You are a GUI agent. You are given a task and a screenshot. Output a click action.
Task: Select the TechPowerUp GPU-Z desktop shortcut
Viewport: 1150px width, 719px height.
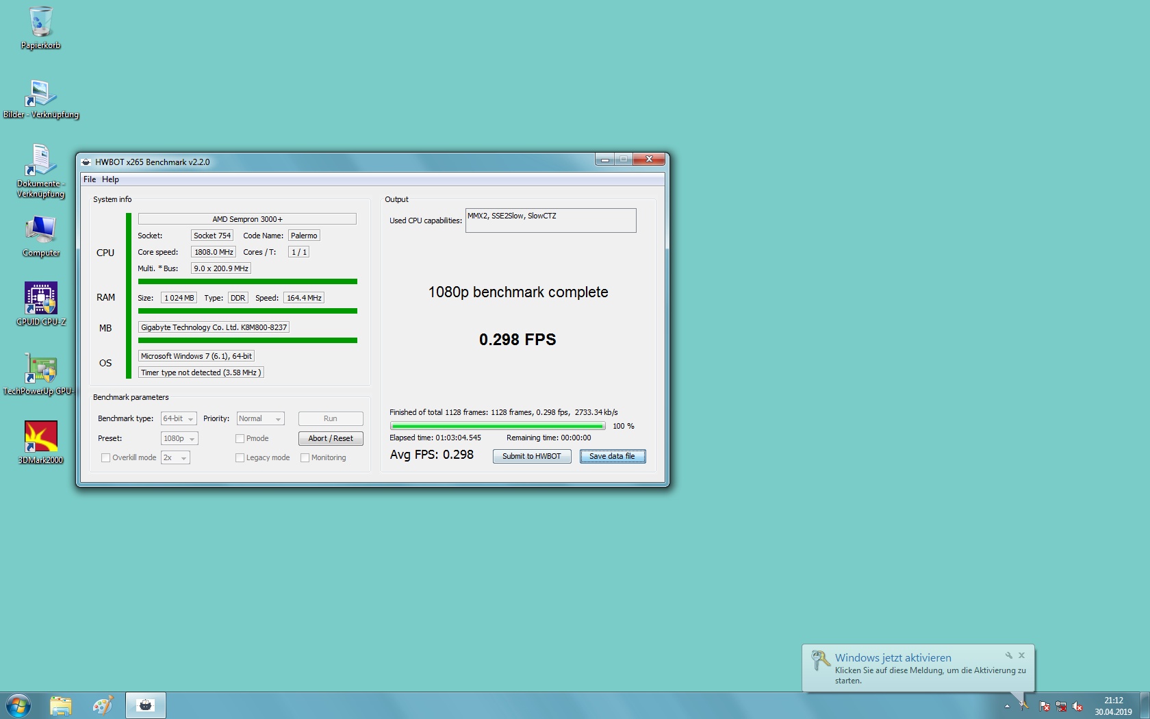[x=38, y=374]
